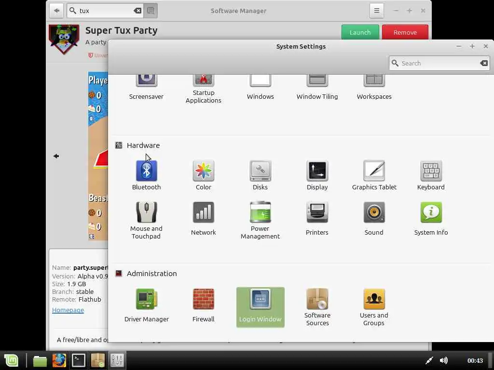Clear the System Settings search box
494x370 pixels.
(x=484, y=63)
